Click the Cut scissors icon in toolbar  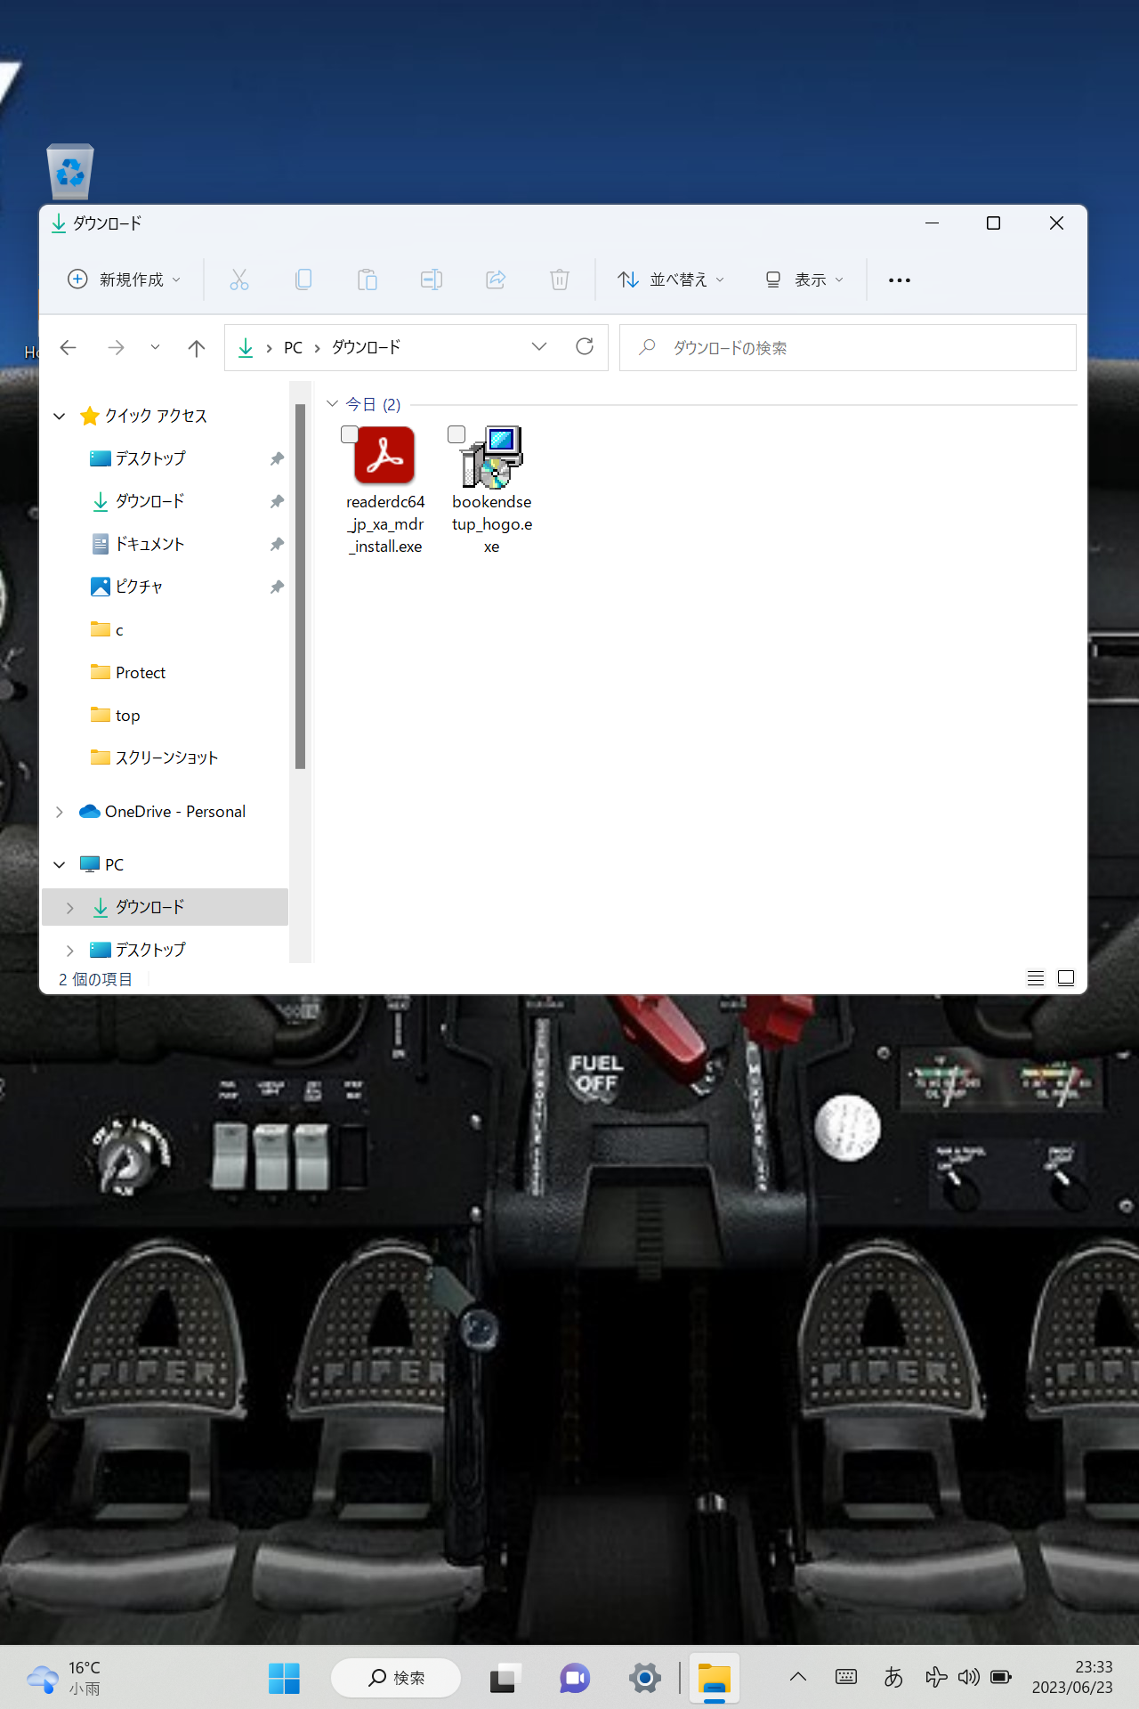(239, 279)
